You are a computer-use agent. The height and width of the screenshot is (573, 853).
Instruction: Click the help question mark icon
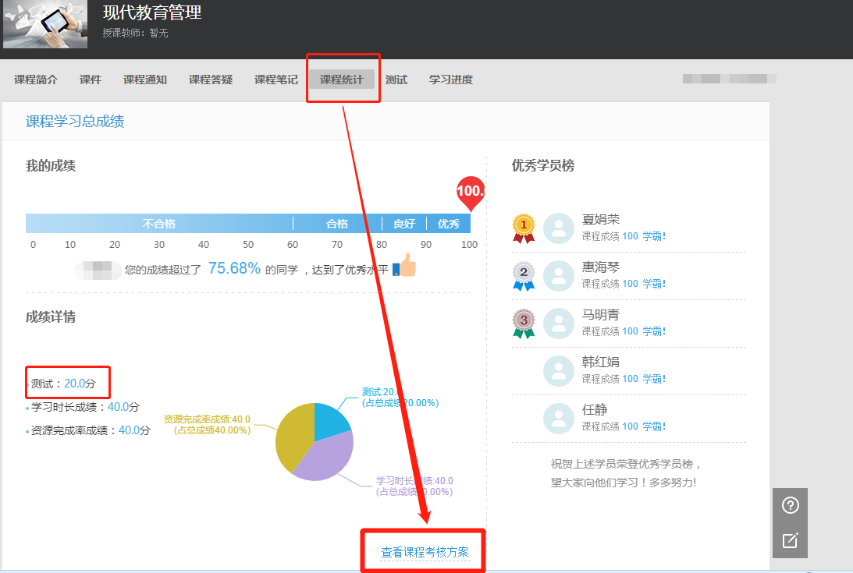(x=790, y=506)
